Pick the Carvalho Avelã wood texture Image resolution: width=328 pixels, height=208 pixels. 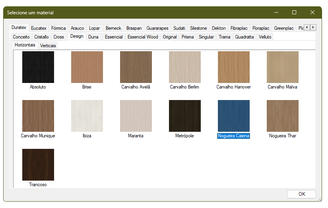tap(136, 67)
